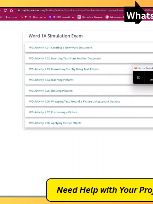Go to browser home page icon
This screenshot has height=204, width=153.
click(x=11, y=10)
